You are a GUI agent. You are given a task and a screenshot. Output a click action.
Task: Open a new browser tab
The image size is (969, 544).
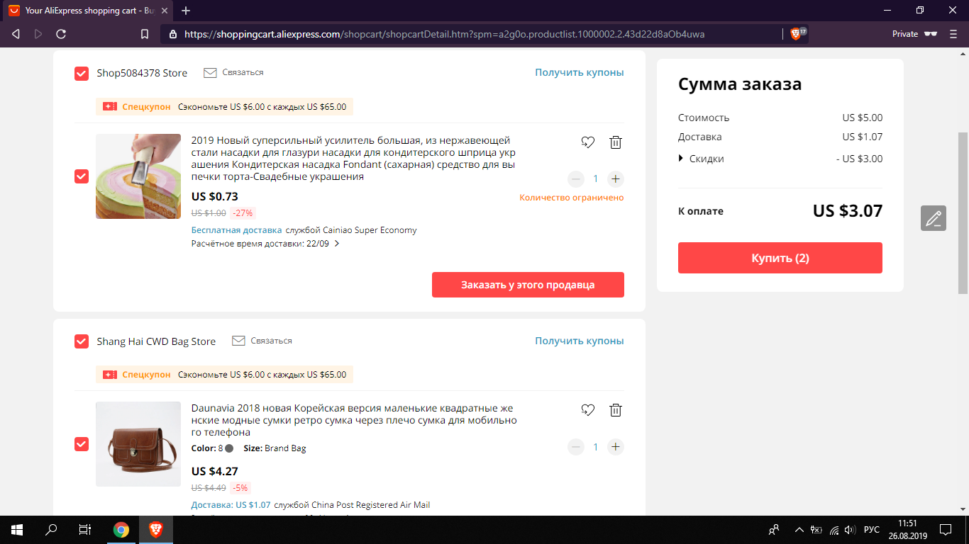coord(186,11)
